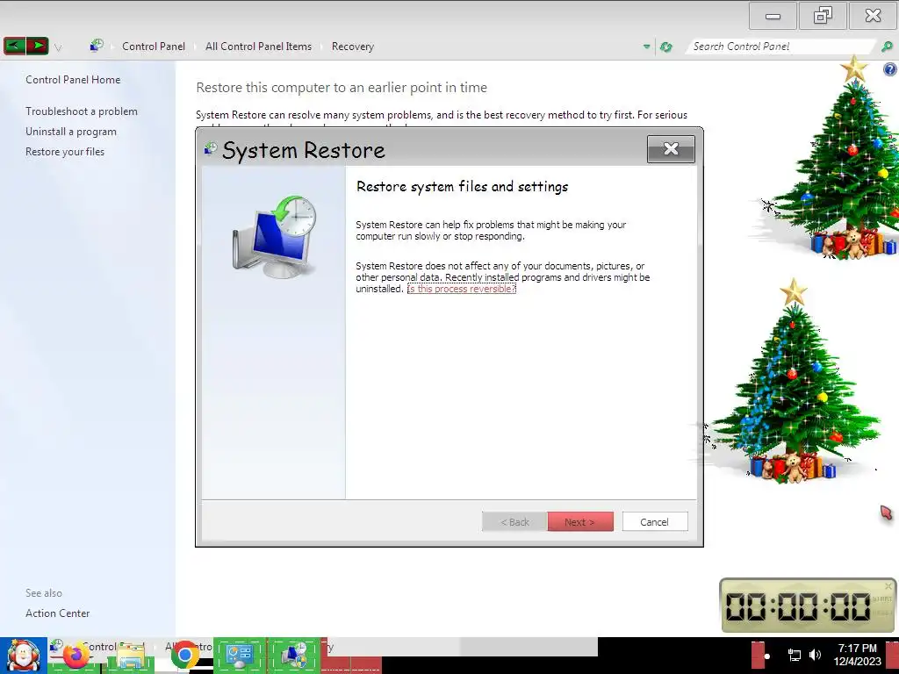Select the Recovery breadcrumb segment
This screenshot has height=674, width=899.
353,47
